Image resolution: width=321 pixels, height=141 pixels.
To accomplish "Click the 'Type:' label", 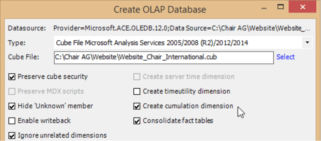I will pyautogui.click(x=17, y=43).
